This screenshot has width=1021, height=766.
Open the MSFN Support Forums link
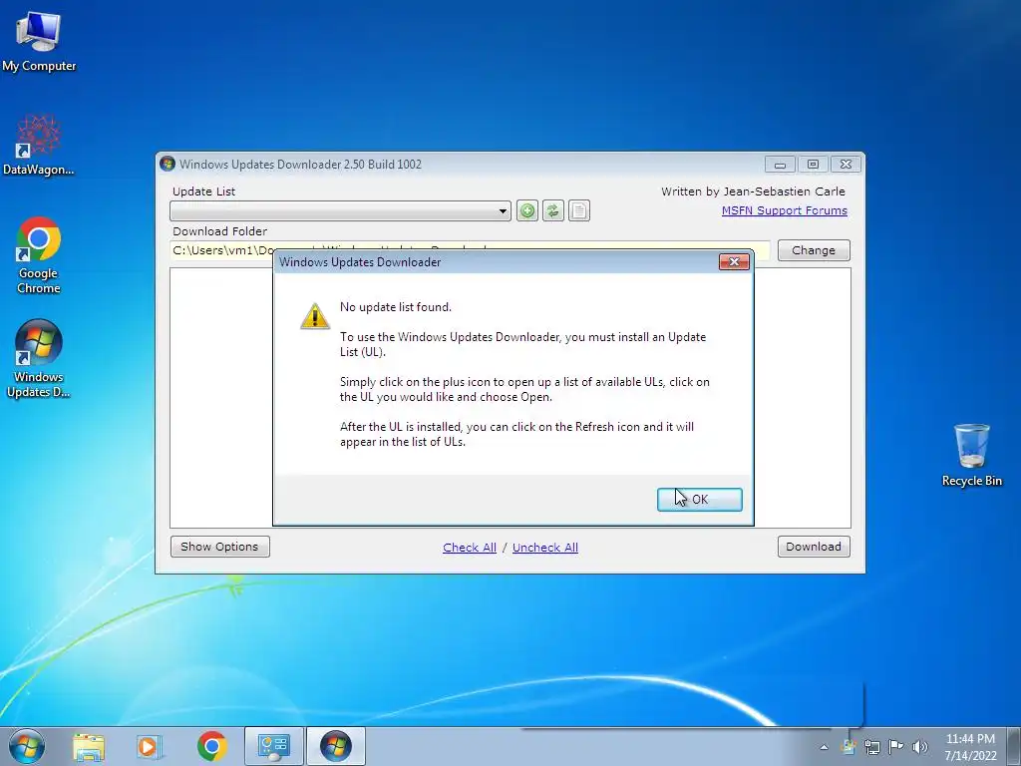[784, 210]
